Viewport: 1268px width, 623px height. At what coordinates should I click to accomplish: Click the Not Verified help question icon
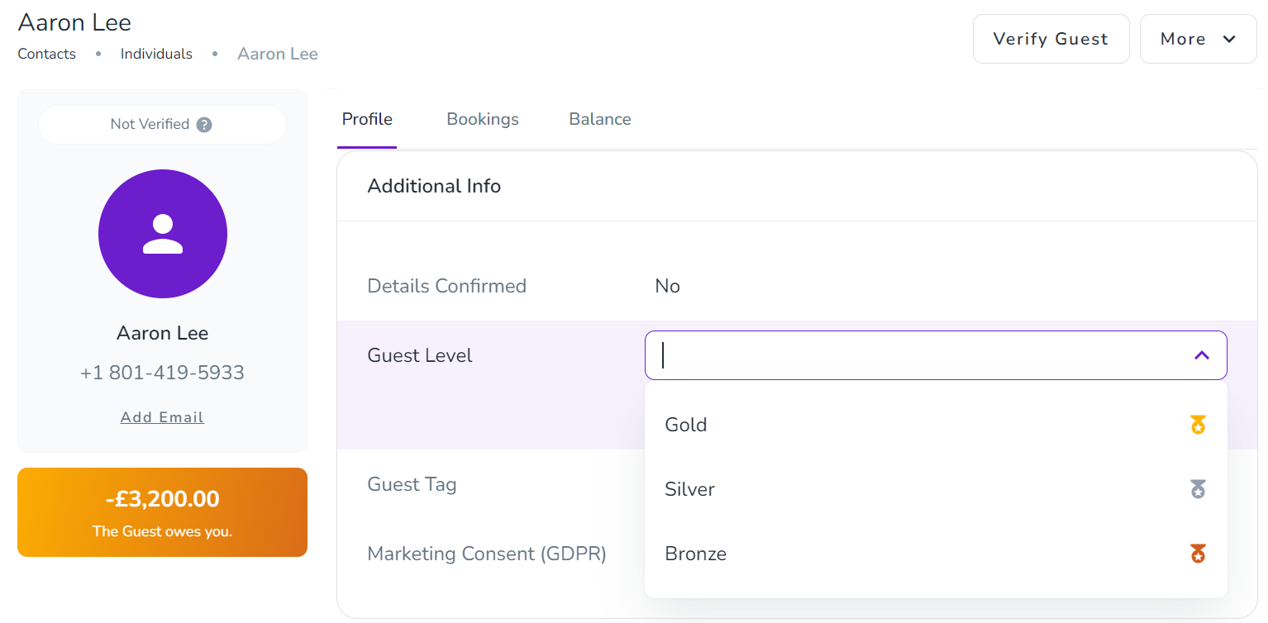pos(204,125)
